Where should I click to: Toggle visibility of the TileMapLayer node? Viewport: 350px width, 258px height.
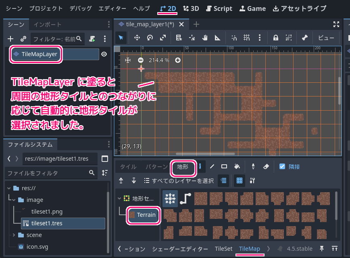104,54
